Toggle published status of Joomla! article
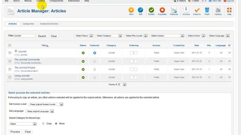The width and height of the screenshot is (241, 135). coord(83,53)
